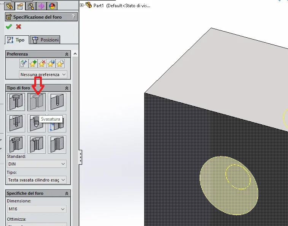Open the FeatureManager design tree tab
The height and width of the screenshot is (226, 288).
(10, 6)
